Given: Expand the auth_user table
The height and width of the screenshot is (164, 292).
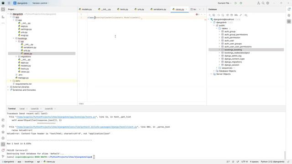Looking at the screenshot, I should coord(219,41).
